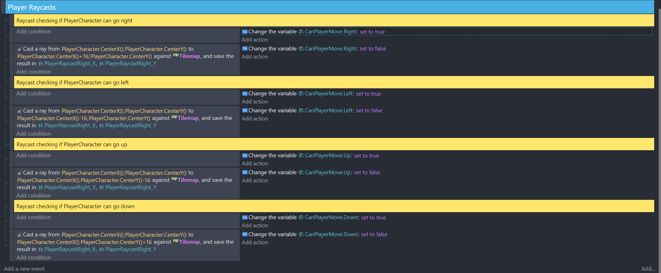Click variable icon of CanPlayerMove.Up set to true
The width and height of the screenshot is (661, 273).
coord(245,156)
